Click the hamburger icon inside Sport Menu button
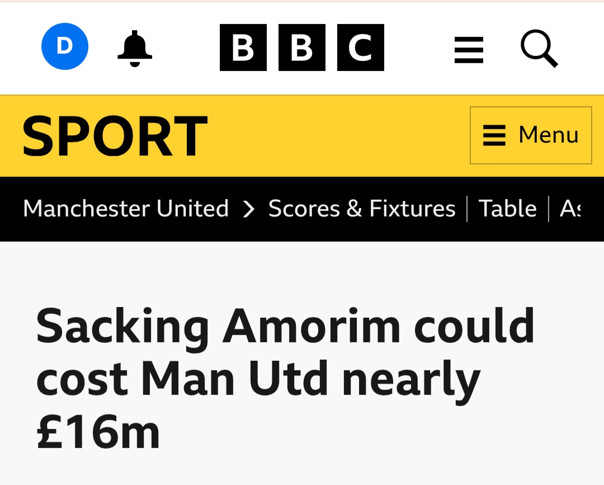 (494, 135)
